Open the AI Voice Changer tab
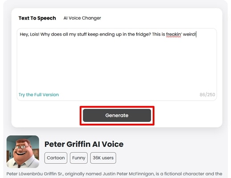Viewport: 231px width, 178px height. click(x=82, y=18)
